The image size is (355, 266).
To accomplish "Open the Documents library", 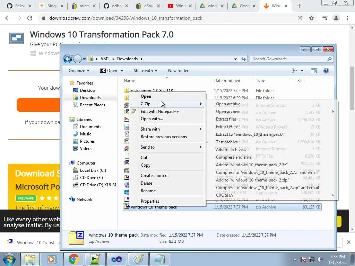I will (90, 127).
